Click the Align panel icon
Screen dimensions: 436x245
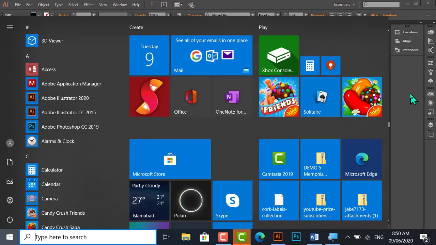397,41
